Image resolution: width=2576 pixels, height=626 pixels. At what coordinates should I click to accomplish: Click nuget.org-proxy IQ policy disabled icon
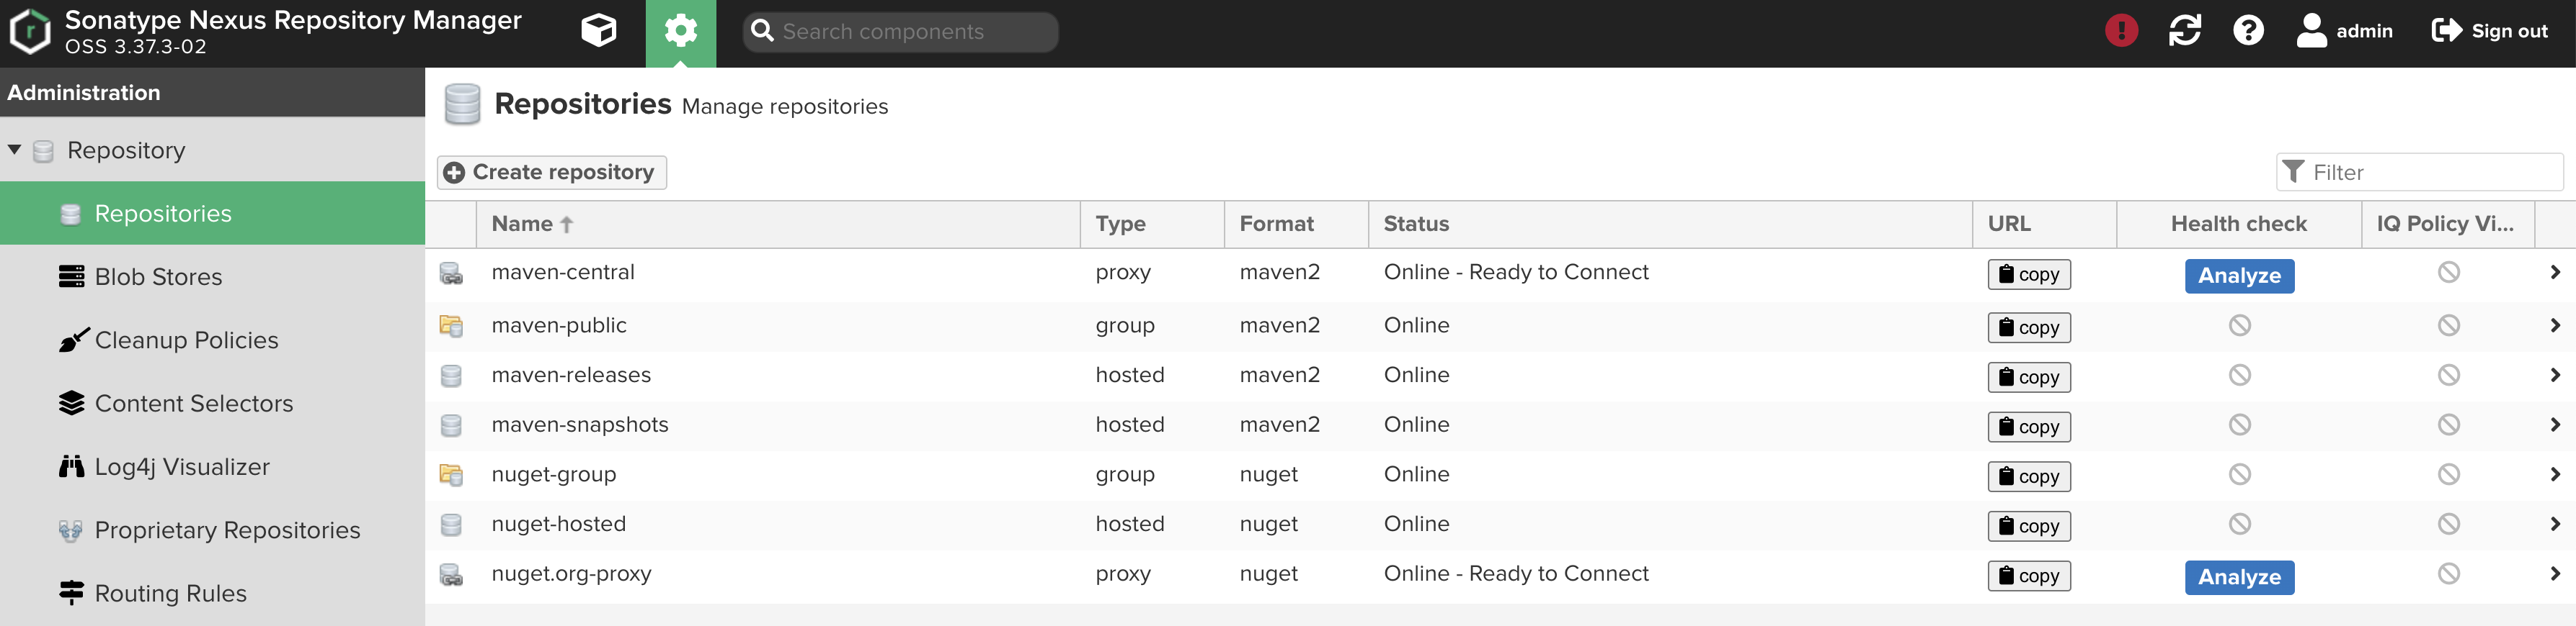click(x=2448, y=574)
